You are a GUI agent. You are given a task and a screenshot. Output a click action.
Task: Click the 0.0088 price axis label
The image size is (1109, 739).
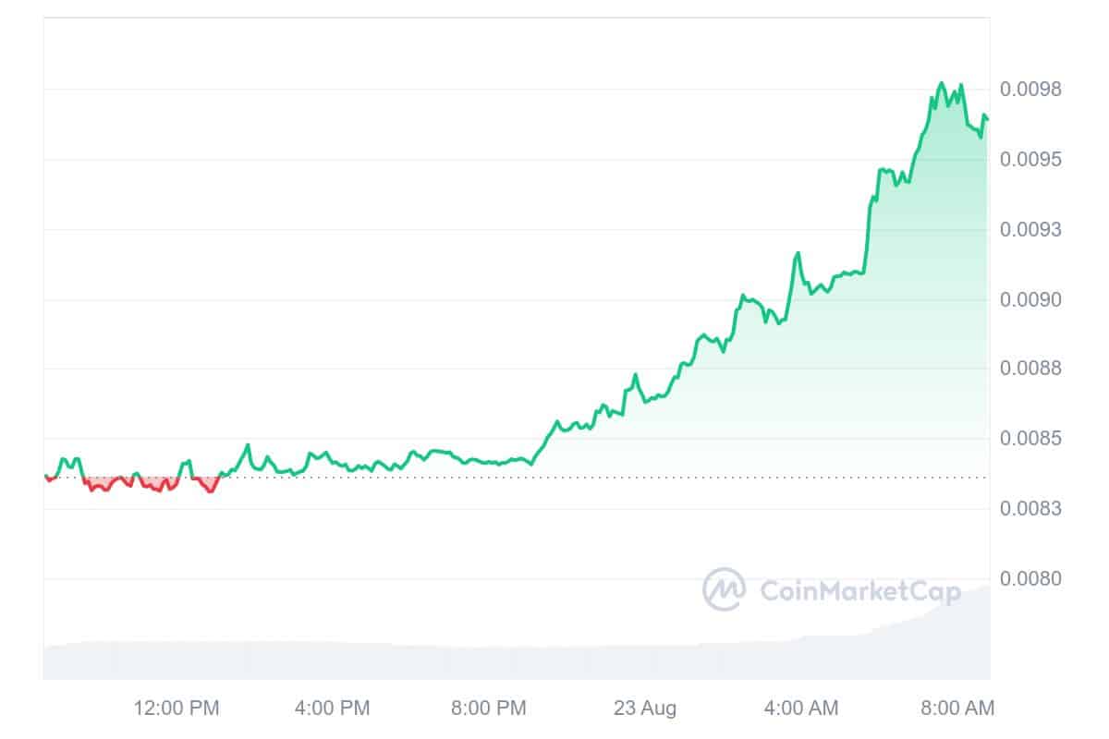(1030, 369)
